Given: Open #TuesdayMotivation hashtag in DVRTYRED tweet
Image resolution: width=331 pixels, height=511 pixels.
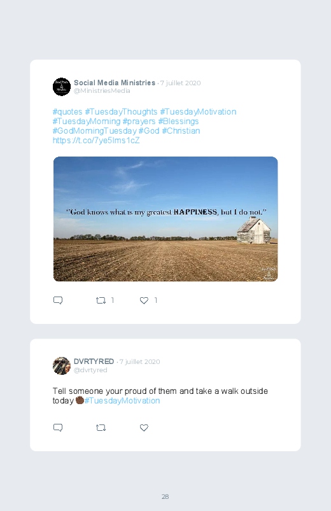Looking at the screenshot, I should [122, 400].
